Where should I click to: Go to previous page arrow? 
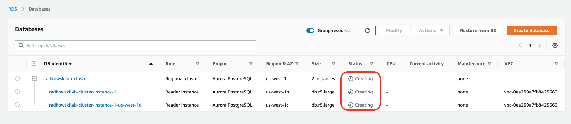(520, 45)
